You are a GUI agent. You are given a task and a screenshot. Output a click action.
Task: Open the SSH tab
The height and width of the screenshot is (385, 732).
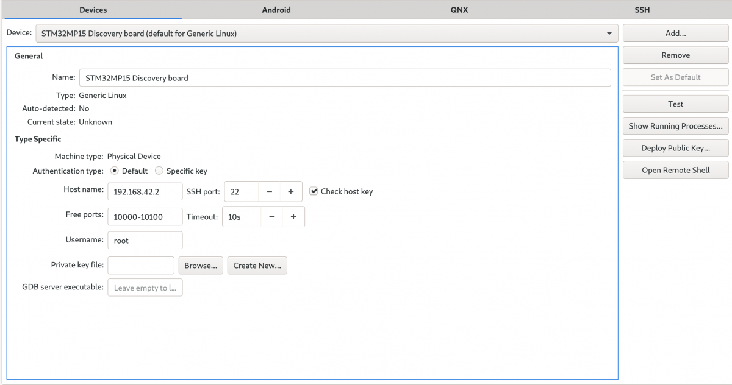pos(642,10)
